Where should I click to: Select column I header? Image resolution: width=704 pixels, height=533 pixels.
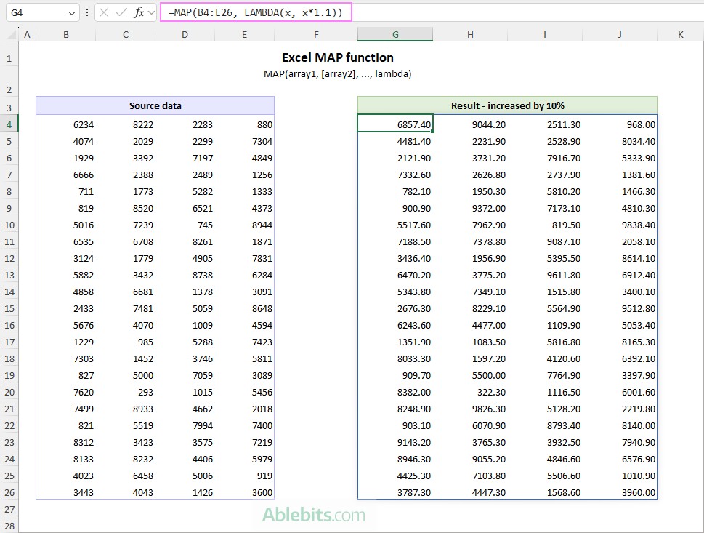(x=545, y=35)
